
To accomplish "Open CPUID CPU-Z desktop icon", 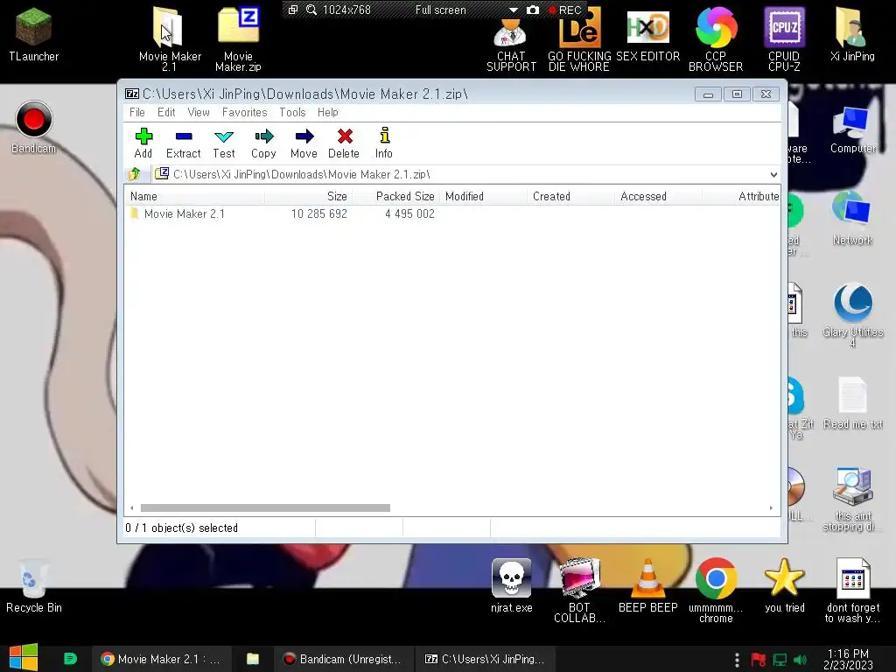I will coord(784,38).
